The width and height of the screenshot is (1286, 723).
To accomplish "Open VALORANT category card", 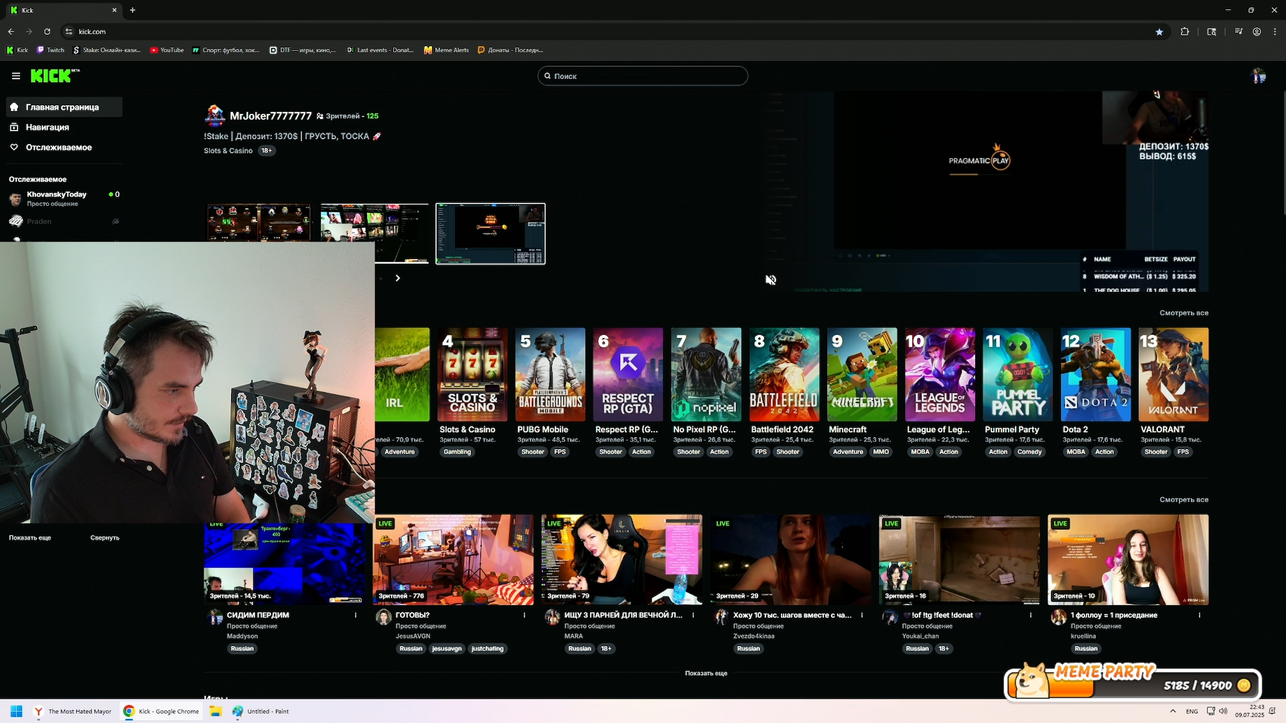I will (x=1174, y=375).
